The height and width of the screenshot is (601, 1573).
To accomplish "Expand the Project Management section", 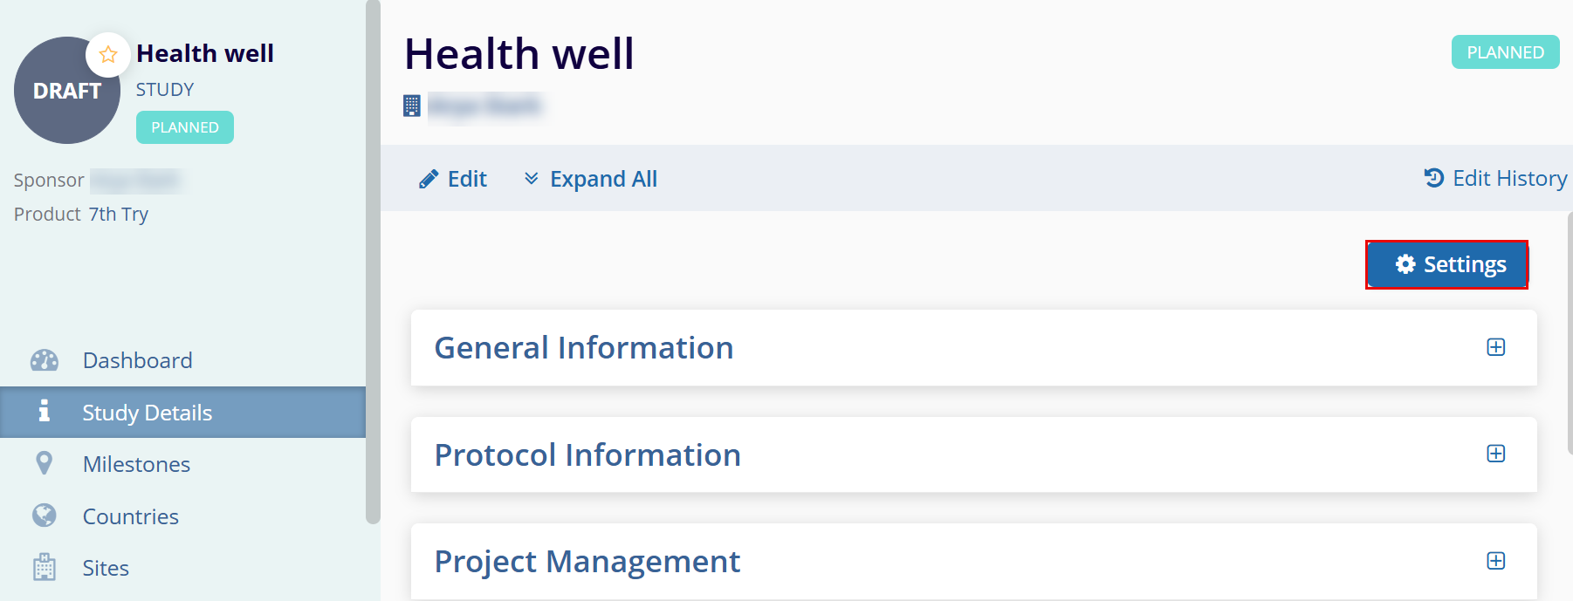I will 1495,561.
